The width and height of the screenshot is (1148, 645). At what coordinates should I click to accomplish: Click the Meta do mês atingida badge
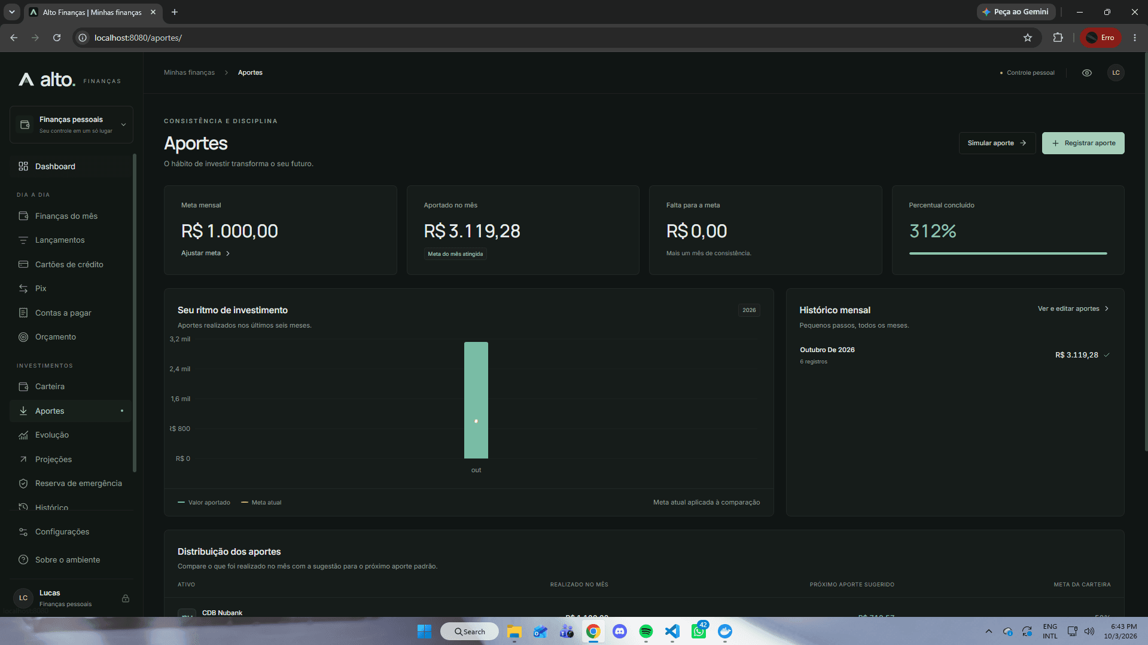pyautogui.click(x=455, y=254)
